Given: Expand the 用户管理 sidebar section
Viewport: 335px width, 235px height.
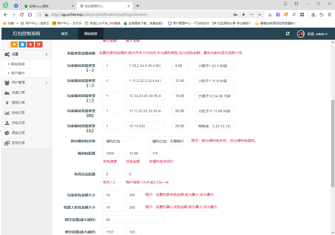Looking at the screenshot, I should click(26, 83).
